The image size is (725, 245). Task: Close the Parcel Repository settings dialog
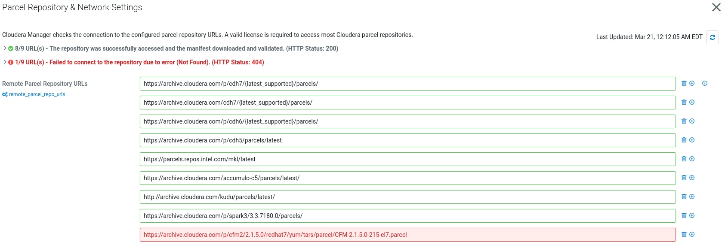[x=716, y=7]
